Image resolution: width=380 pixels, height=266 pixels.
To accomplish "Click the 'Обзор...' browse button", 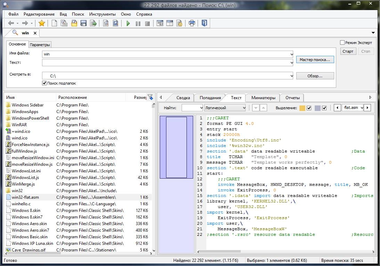I will tap(315, 76).
